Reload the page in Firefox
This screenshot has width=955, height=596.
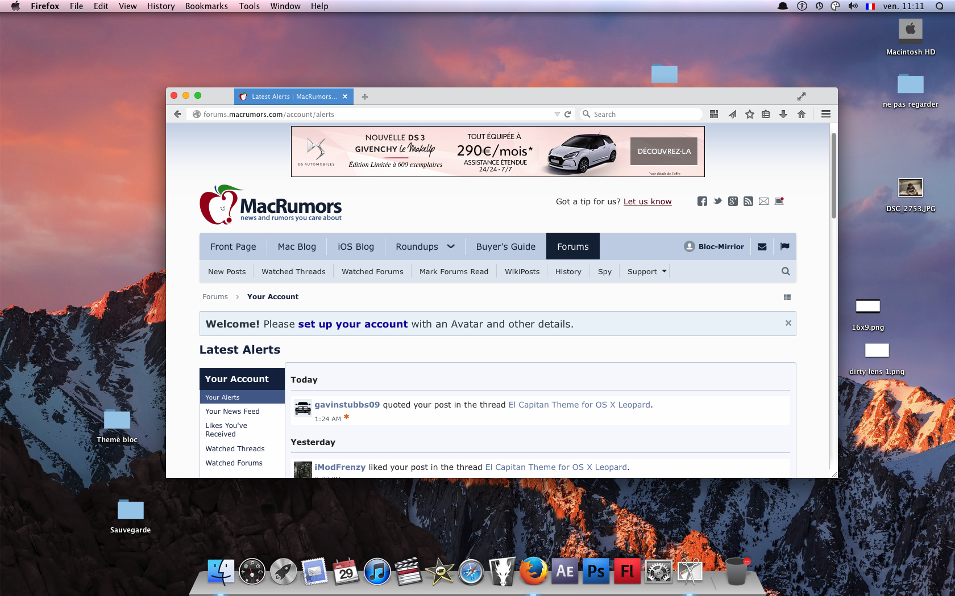pos(567,114)
